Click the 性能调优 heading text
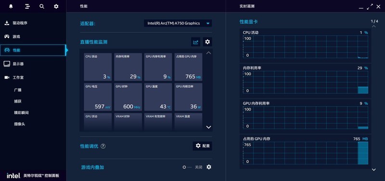This screenshot has width=385, height=181. [89, 146]
